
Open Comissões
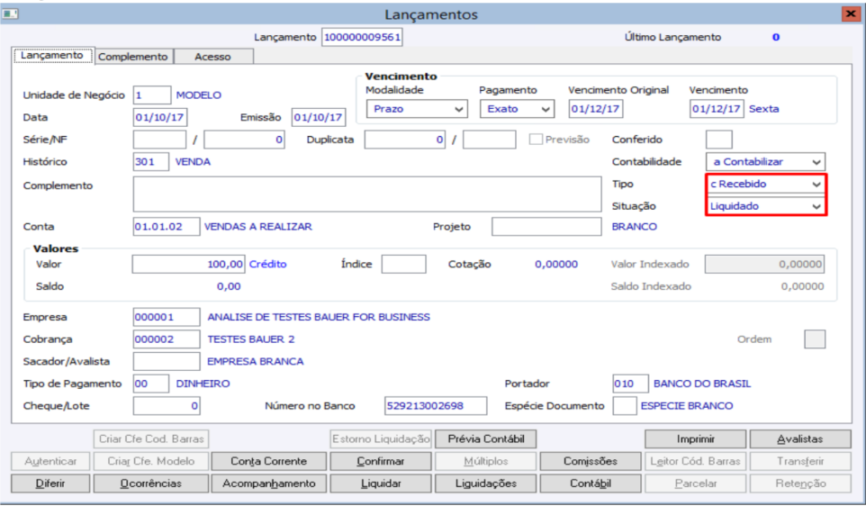[x=591, y=461]
